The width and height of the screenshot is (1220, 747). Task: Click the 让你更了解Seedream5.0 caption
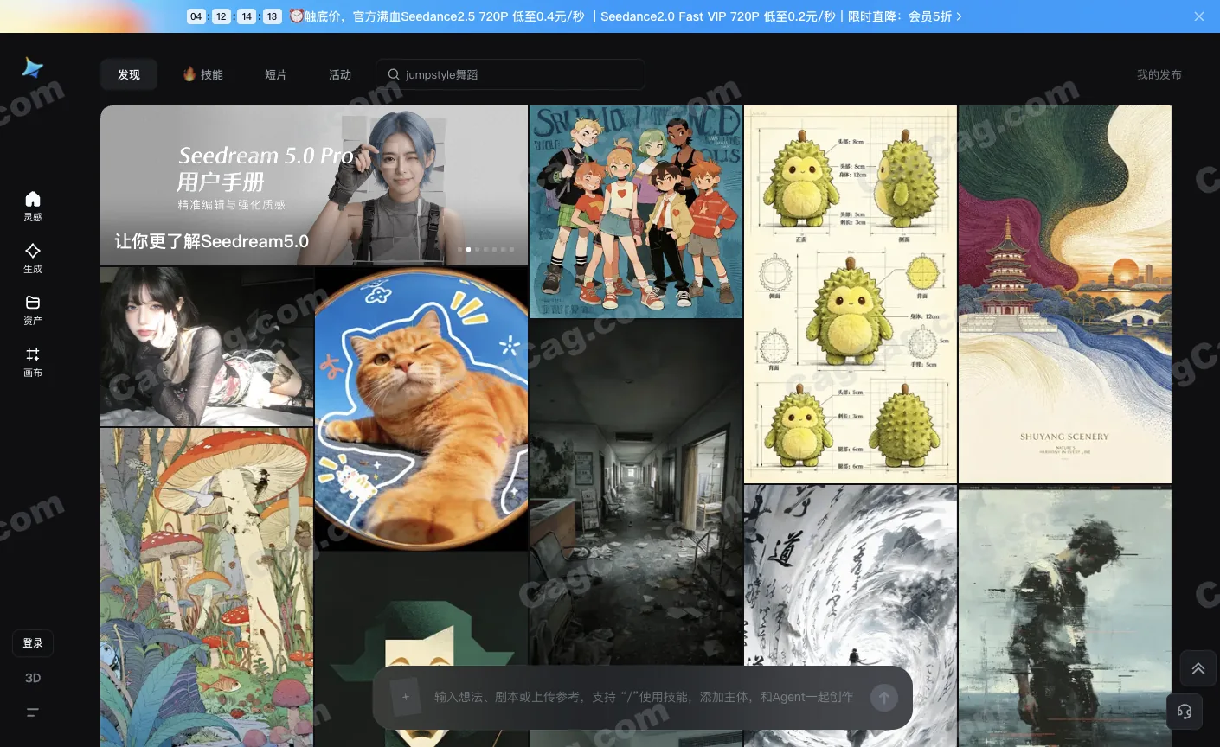(212, 241)
